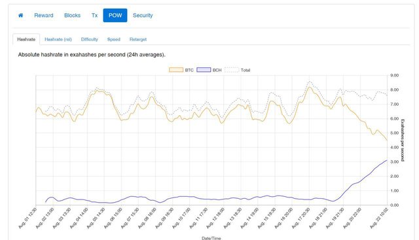Click the 'Aug. 22 10:02' axis label
This screenshot has height=240, width=419.
click(379, 218)
